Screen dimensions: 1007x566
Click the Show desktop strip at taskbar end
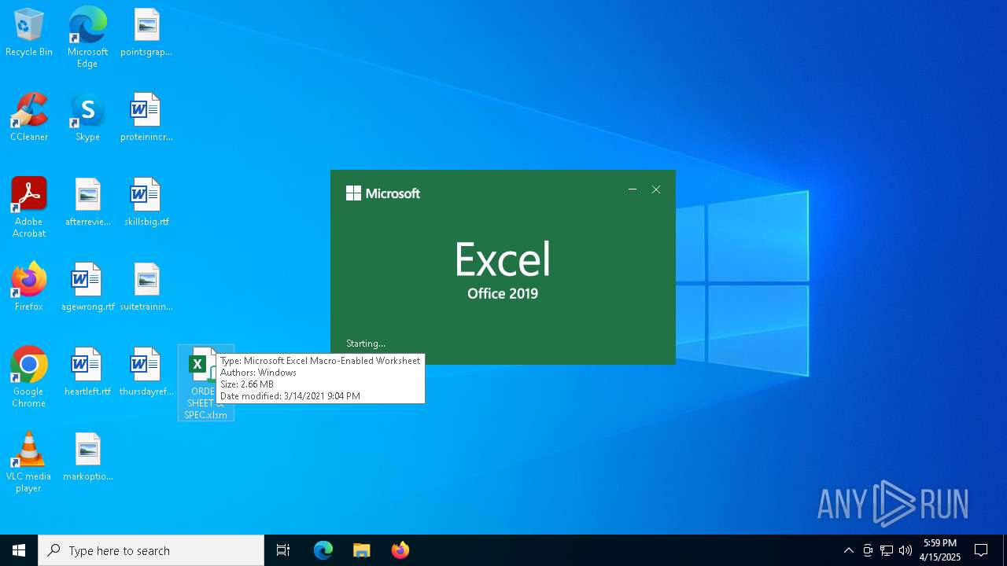[x=1005, y=550]
